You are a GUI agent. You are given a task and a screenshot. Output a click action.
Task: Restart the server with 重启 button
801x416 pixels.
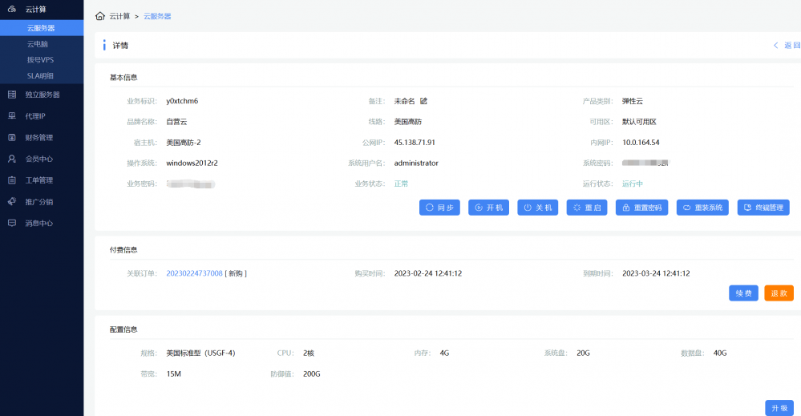click(586, 208)
